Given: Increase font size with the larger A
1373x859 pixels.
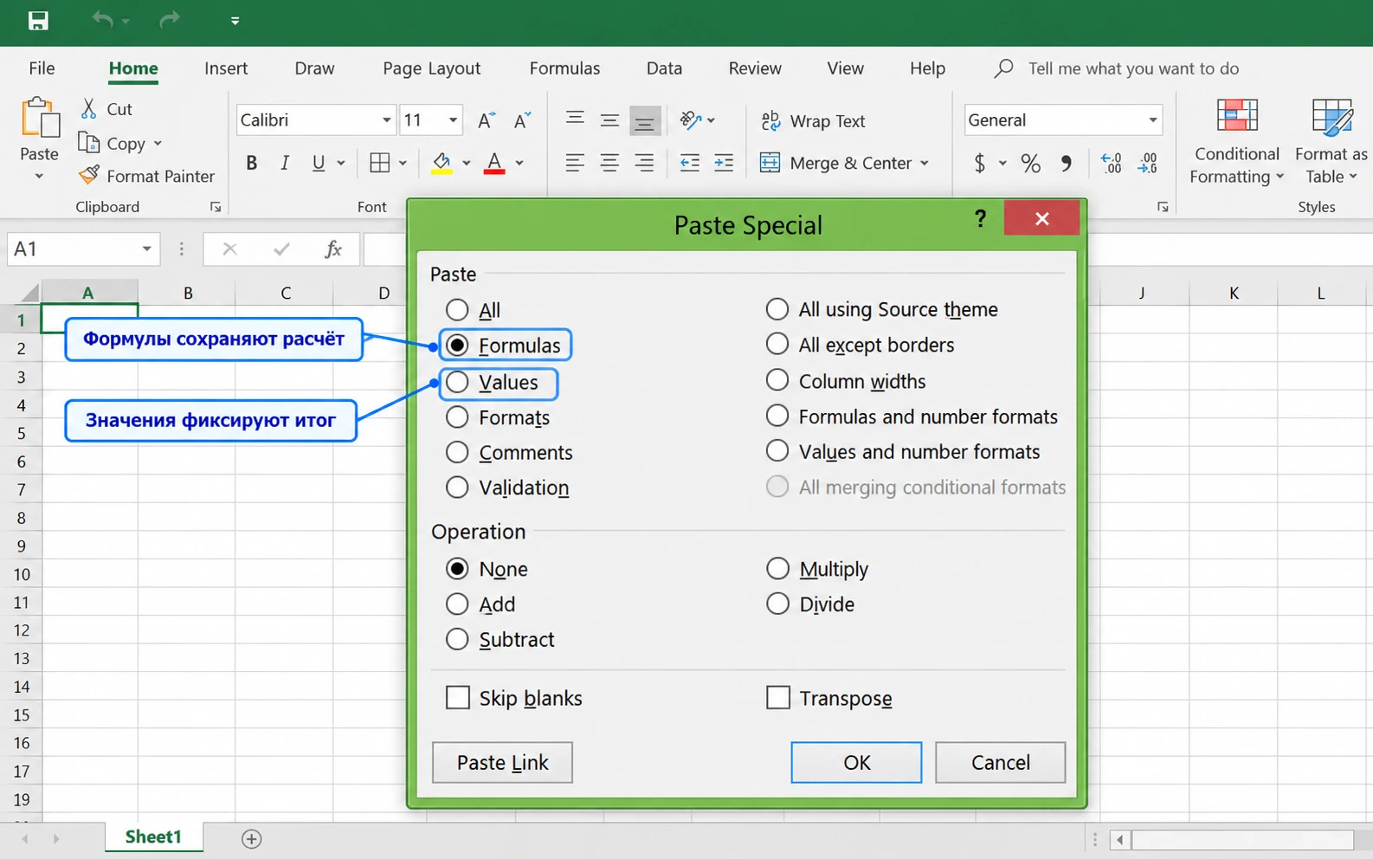Looking at the screenshot, I should [487, 120].
